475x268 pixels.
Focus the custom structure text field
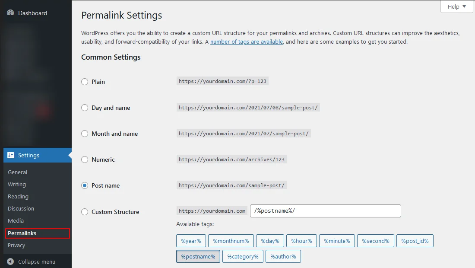(x=325, y=211)
